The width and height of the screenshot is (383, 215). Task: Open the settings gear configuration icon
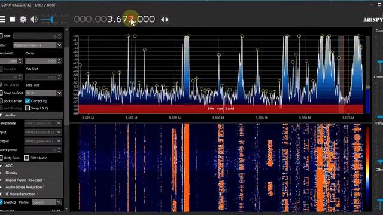pos(23,19)
